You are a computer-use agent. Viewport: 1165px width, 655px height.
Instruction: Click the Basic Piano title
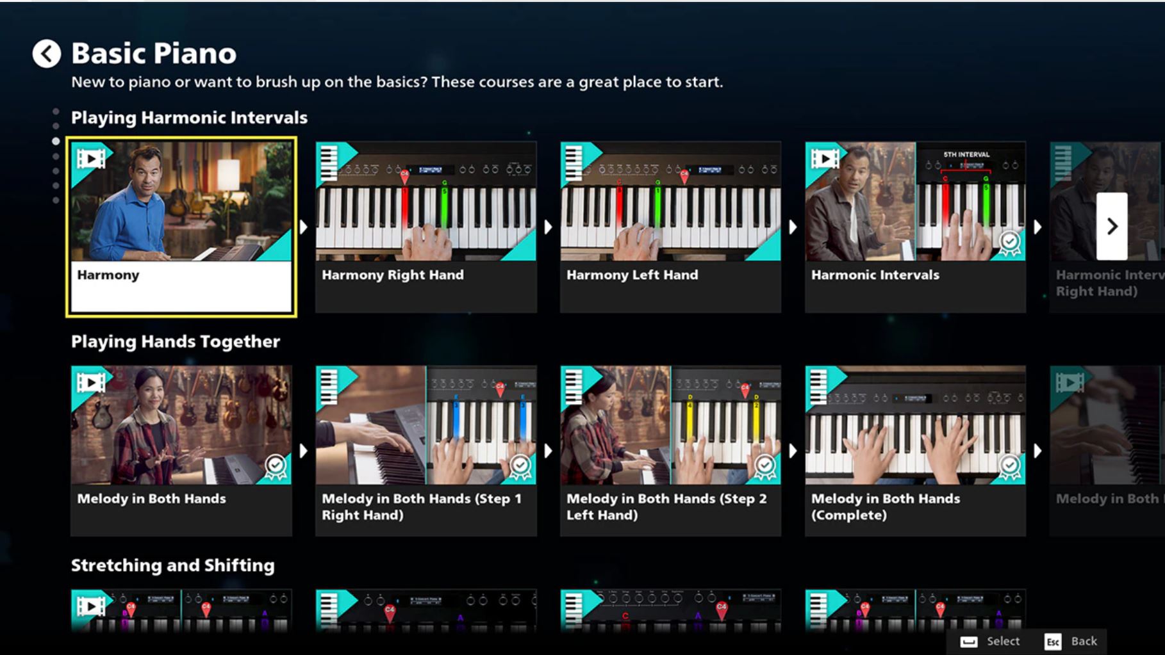tap(154, 53)
